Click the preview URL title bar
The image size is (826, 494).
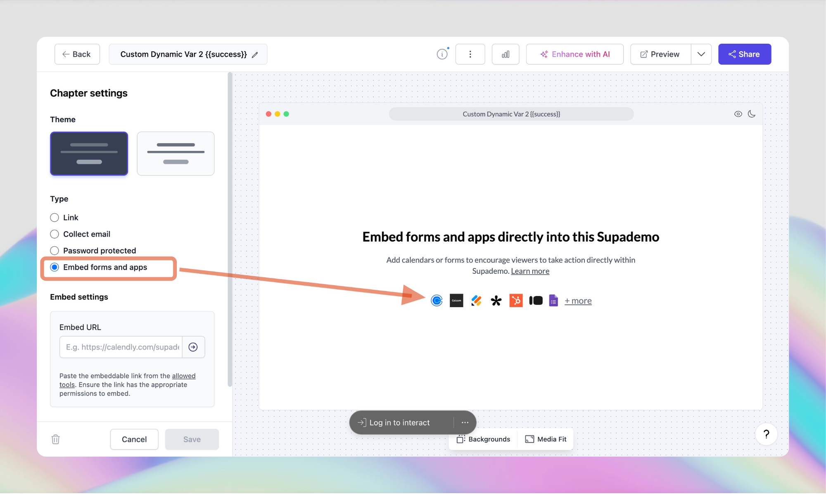point(511,114)
